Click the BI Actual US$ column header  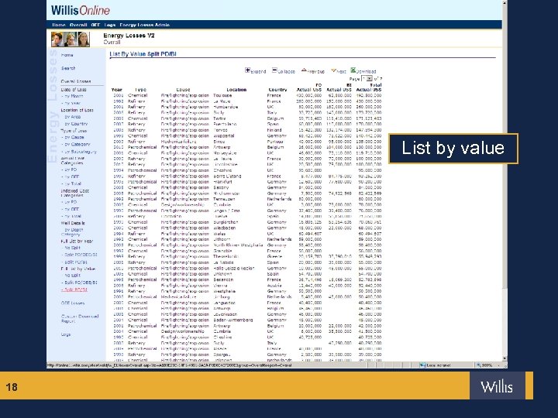point(339,87)
